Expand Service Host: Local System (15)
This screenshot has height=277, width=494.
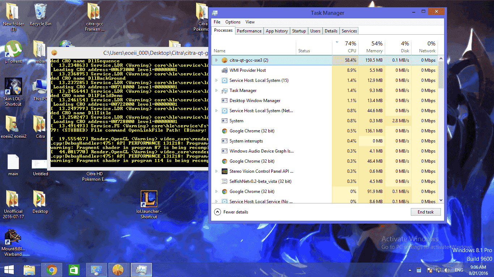point(217,80)
